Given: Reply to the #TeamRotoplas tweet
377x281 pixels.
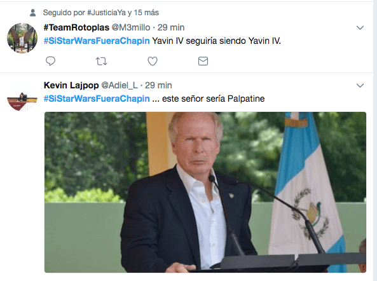Looking at the screenshot, I should 50,61.
